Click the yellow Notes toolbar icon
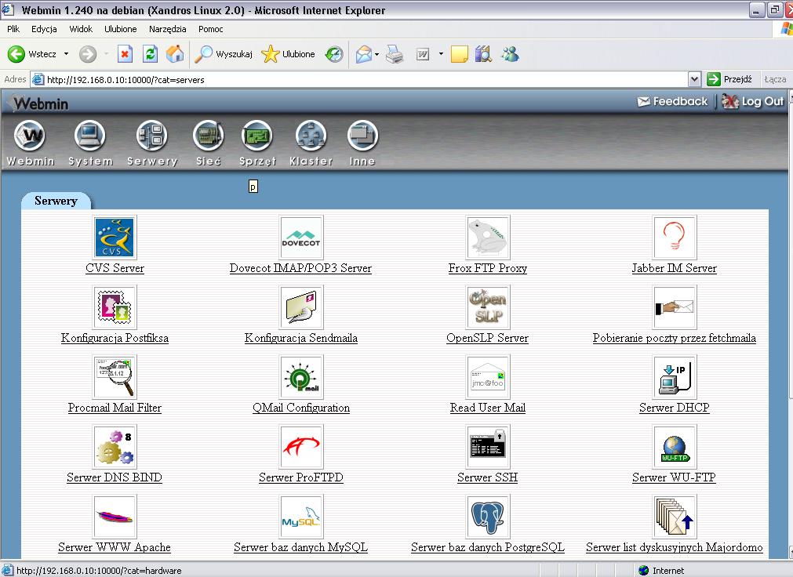This screenshot has height=577, width=793. tap(459, 54)
